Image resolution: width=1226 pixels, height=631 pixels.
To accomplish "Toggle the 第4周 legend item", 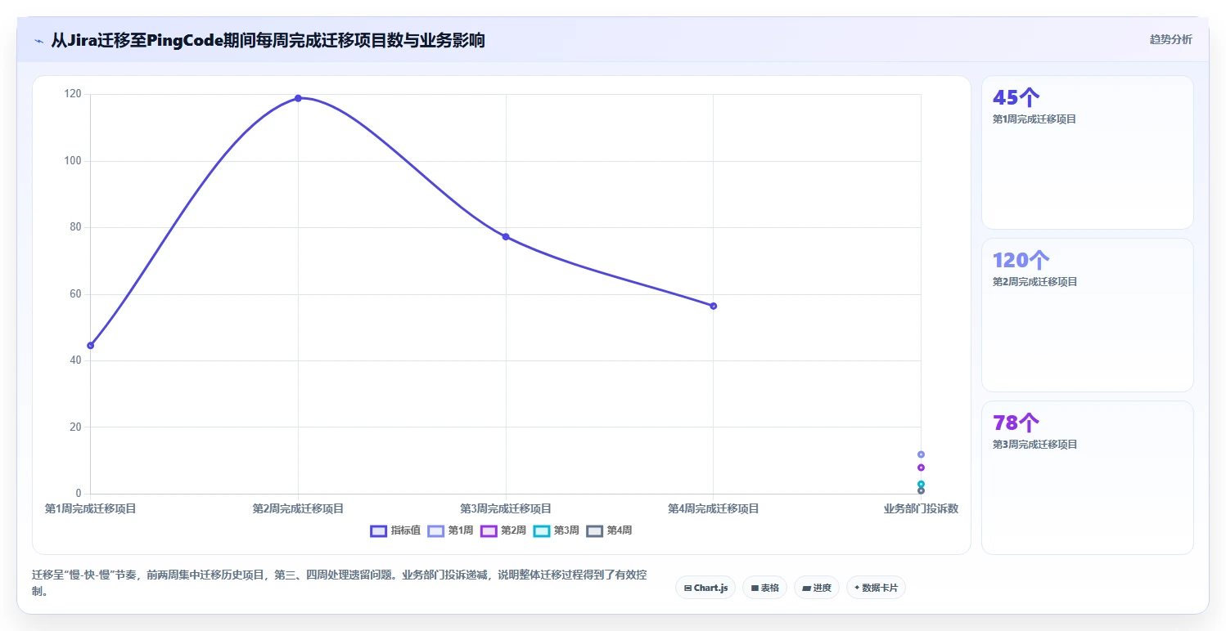I will tap(610, 530).
